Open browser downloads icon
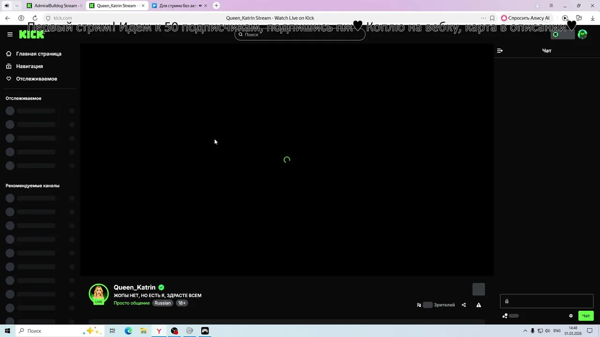The image size is (600, 337). click(592, 18)
